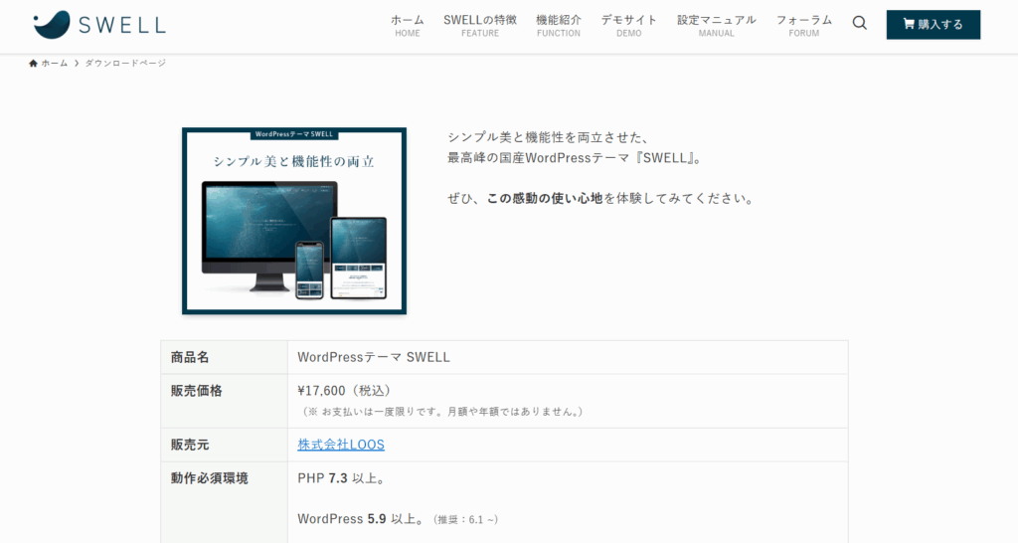The width and height of the screenshot is (1018, 543).
Task: Click the SWELL wave logo icon
Action: (x=51, y=25)
